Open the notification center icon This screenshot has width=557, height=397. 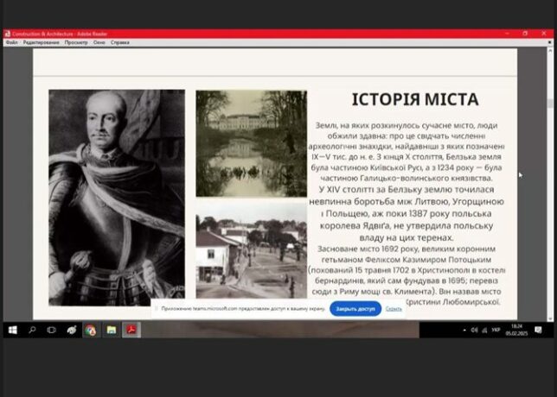pyautogui.click(x=538, y=330)
